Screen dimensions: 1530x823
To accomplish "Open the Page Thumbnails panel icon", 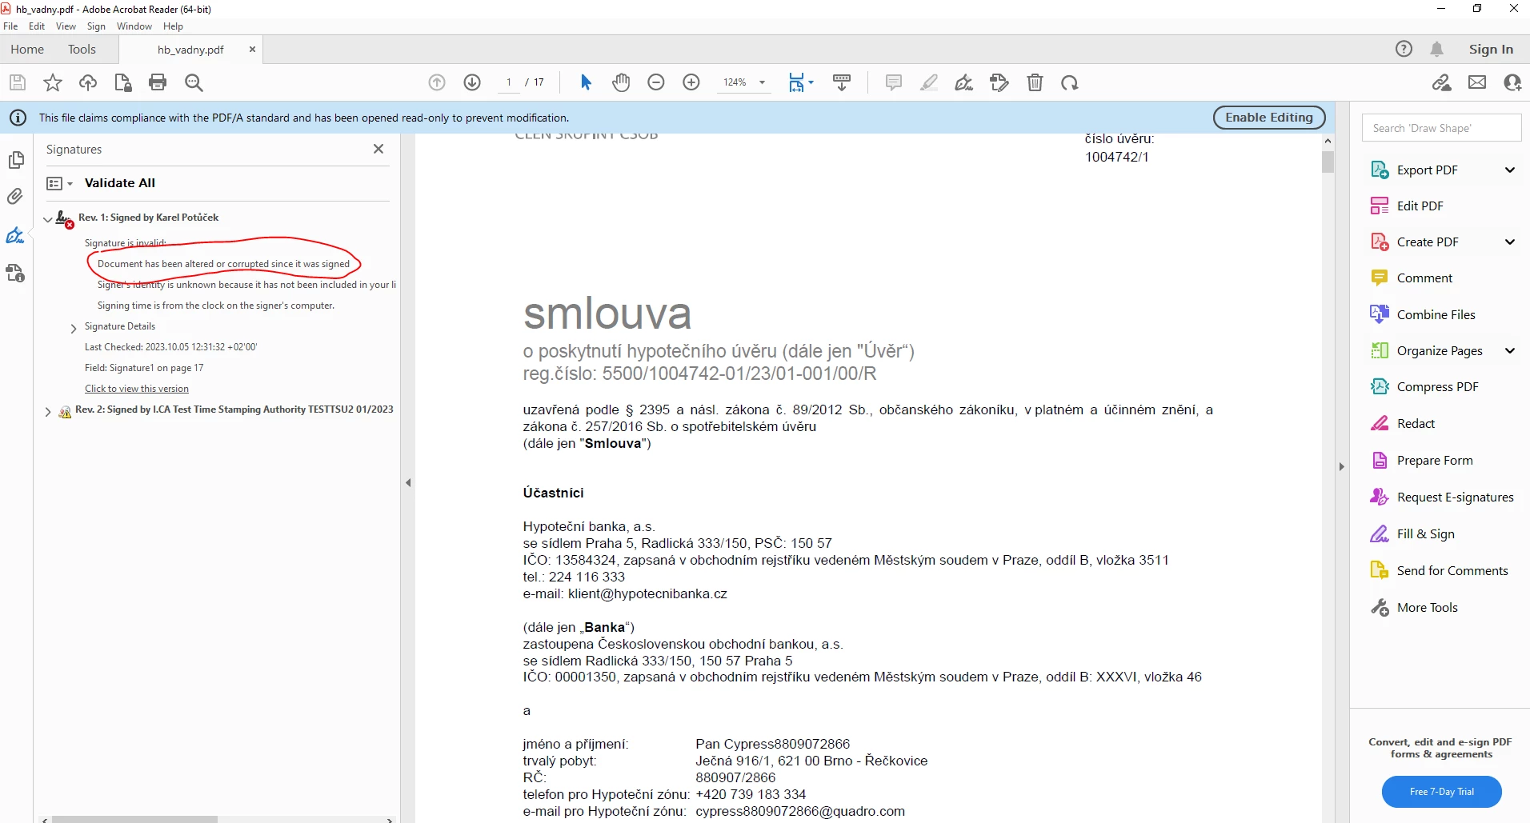I will pyautogui.click(x=16, y=161).
